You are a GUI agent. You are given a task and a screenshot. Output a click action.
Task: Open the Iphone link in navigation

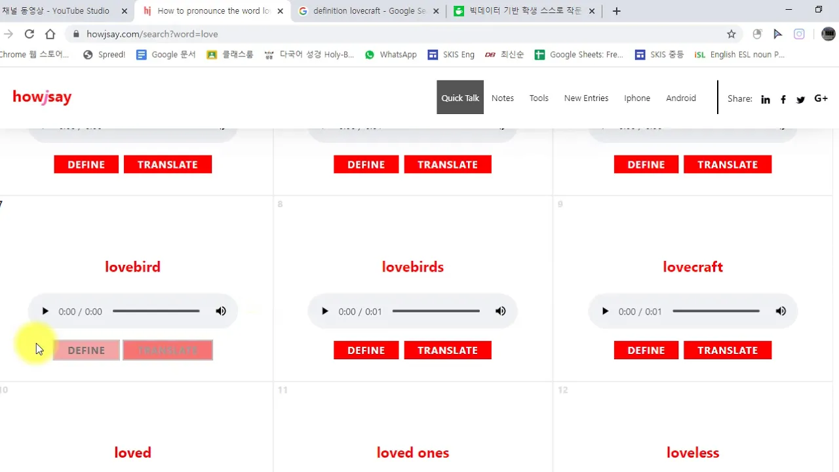click(637, 98)
